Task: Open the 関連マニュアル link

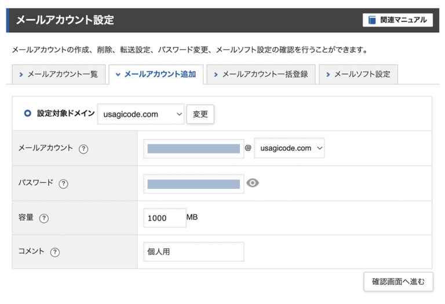Action: click(397, 20)
